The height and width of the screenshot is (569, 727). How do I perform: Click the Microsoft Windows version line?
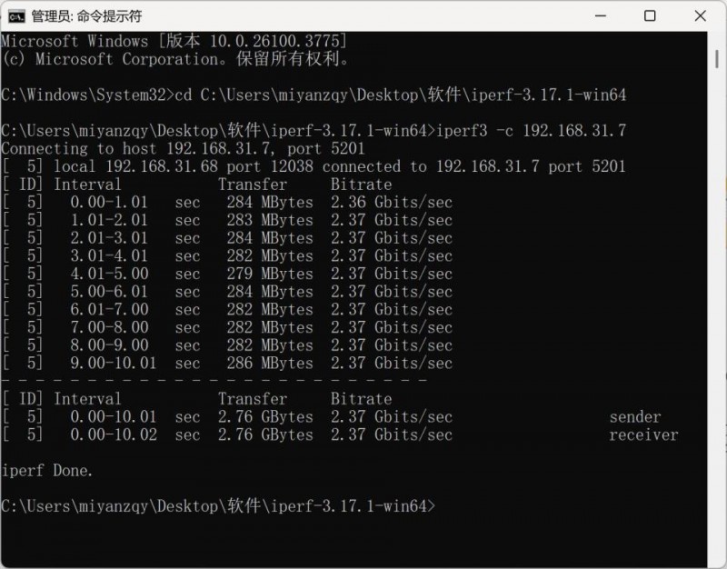click(173, 42)
